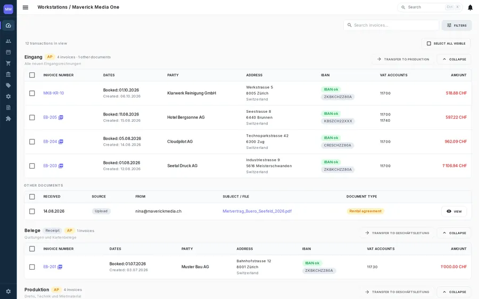Open the puzzle piece plugins sidebar icon
479x299 pixels.
[8, 119]
